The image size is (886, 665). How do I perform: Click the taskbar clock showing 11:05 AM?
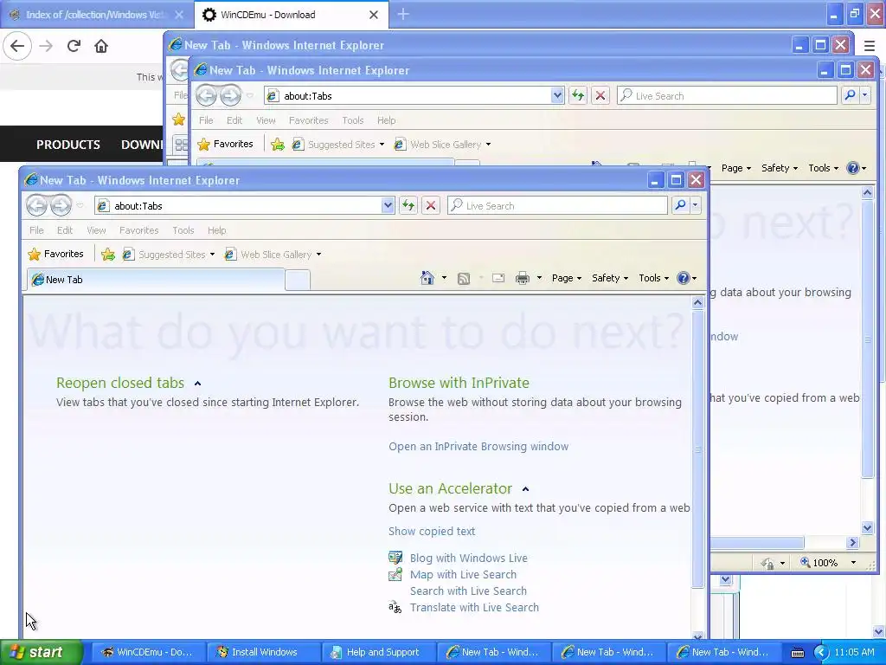click(854, 652)
